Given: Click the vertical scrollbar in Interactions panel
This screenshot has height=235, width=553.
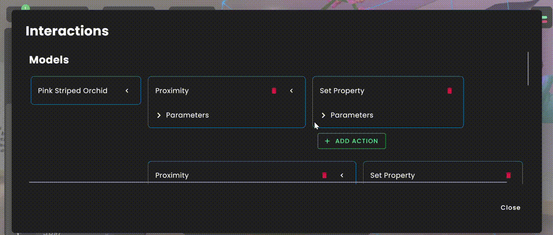Looking at the screenshot, I should 528,69.
